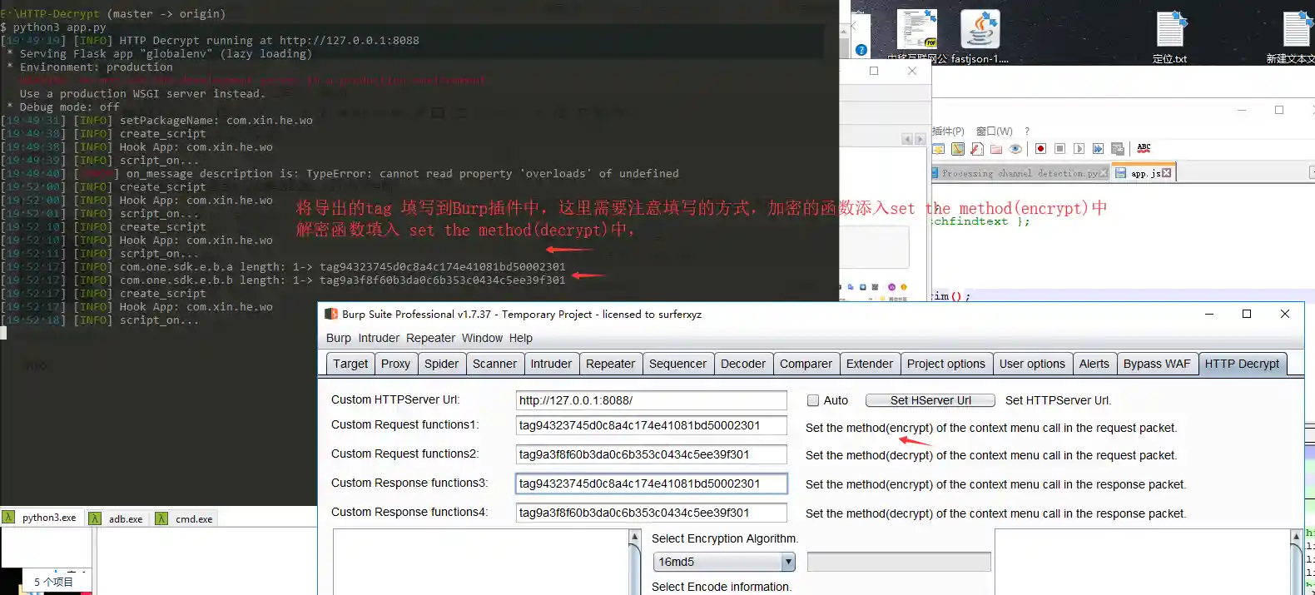This screenshot has width=1315, height=595.
Task: Open the Target tab in Burp Suite
Action: (x=350, y=364)
